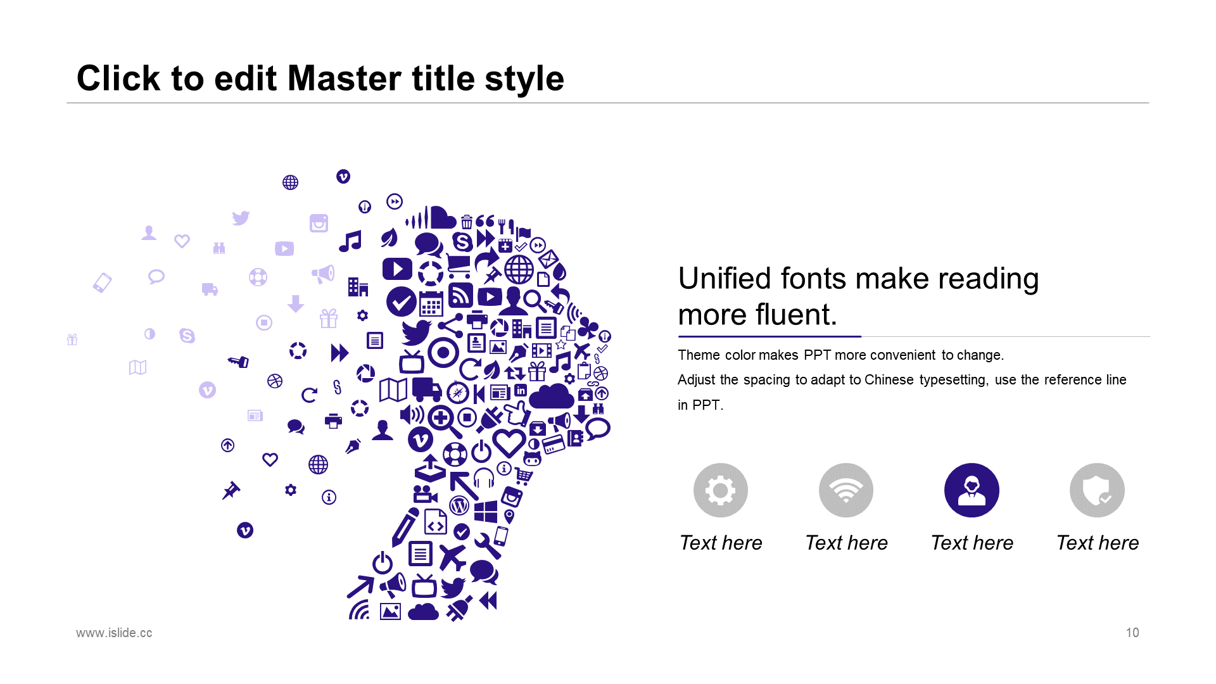Click the large diagonal up-left arrow icon
This screenshot has width=1216, height=684.
click(464, 486)
